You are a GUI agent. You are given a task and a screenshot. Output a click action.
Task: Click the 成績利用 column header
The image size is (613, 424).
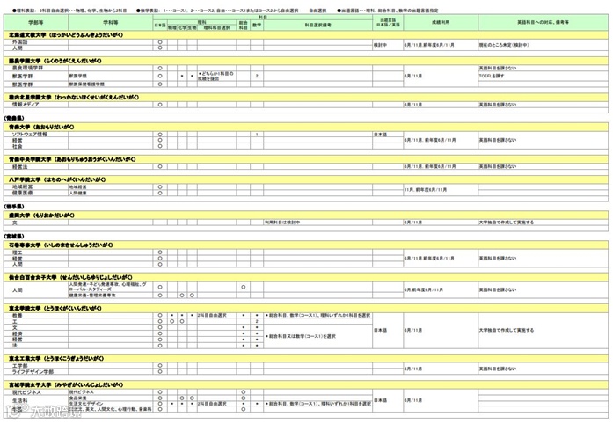coord(441,22)
